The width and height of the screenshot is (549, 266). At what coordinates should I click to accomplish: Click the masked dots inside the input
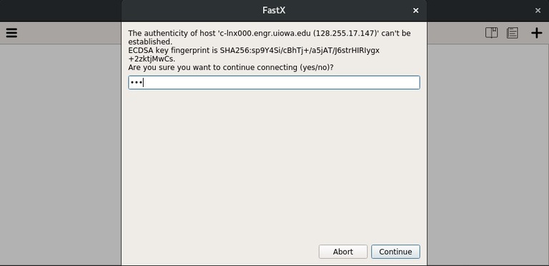tap(136, 83)
